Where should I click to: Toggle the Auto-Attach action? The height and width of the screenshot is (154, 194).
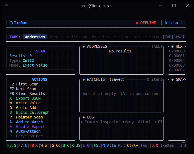pos(28,131)
